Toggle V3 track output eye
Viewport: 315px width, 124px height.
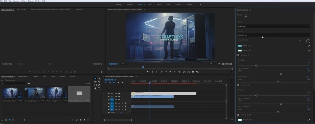(x=119, y=93)
